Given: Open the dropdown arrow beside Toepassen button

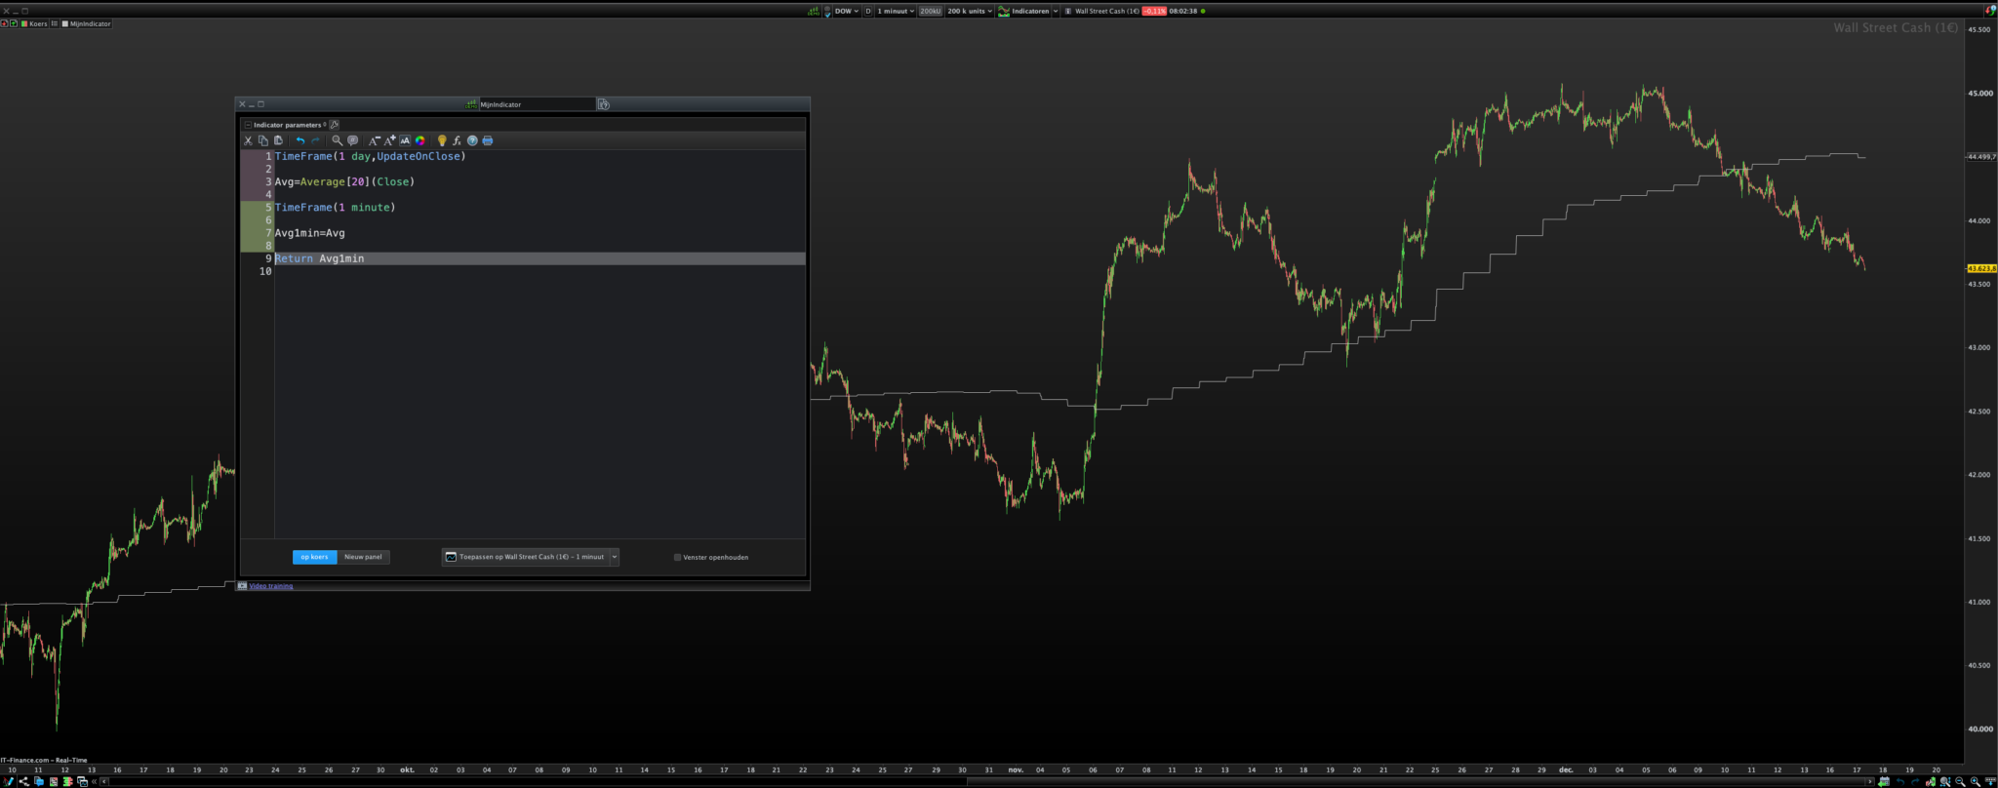Looking at the screenshot, I should [x=615, y=557].
